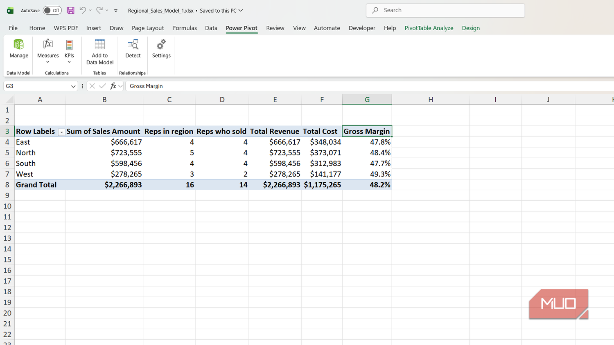Select the East row label
Screen dimensions: 614x345
(x=40, y=142)
